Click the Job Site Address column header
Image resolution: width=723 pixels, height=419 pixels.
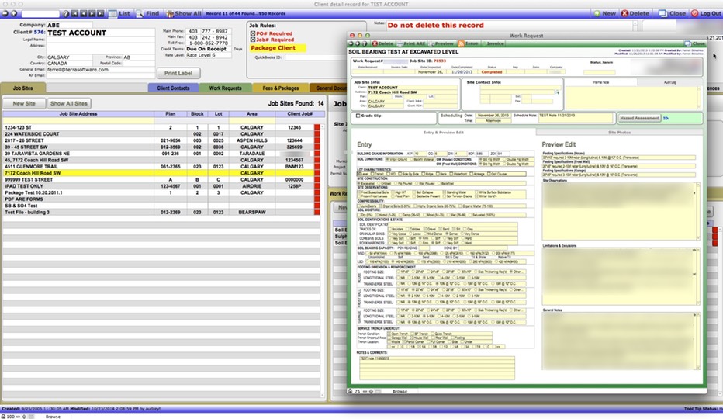click(78, 113)
